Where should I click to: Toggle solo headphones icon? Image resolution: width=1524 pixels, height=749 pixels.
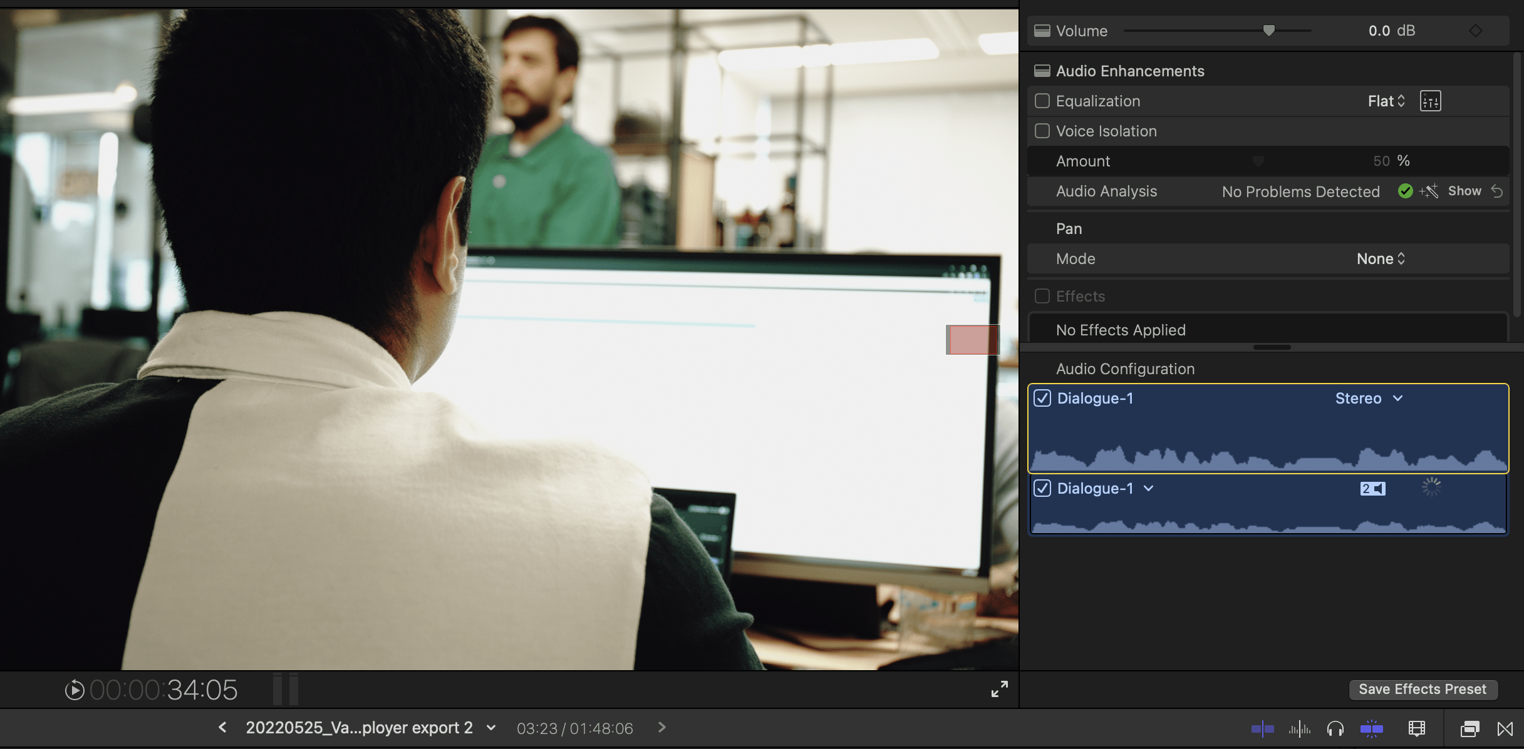[x=1335, y=728]
